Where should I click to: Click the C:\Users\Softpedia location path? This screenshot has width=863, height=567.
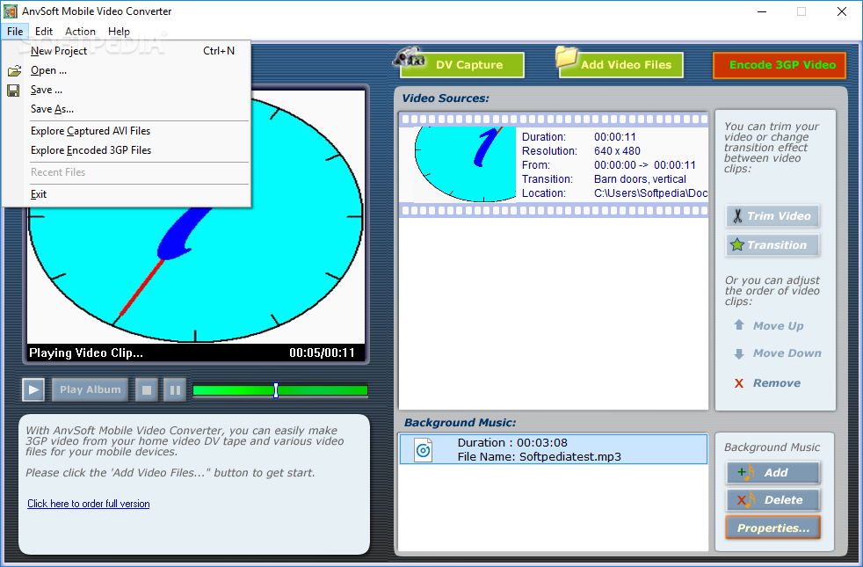click(x=650, y=193)
